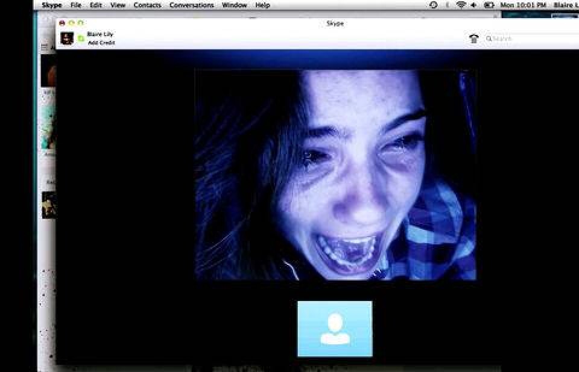Open the Blaire user account menu
The height and width of the screenshot is (372, 579).
tap(566, 5)
